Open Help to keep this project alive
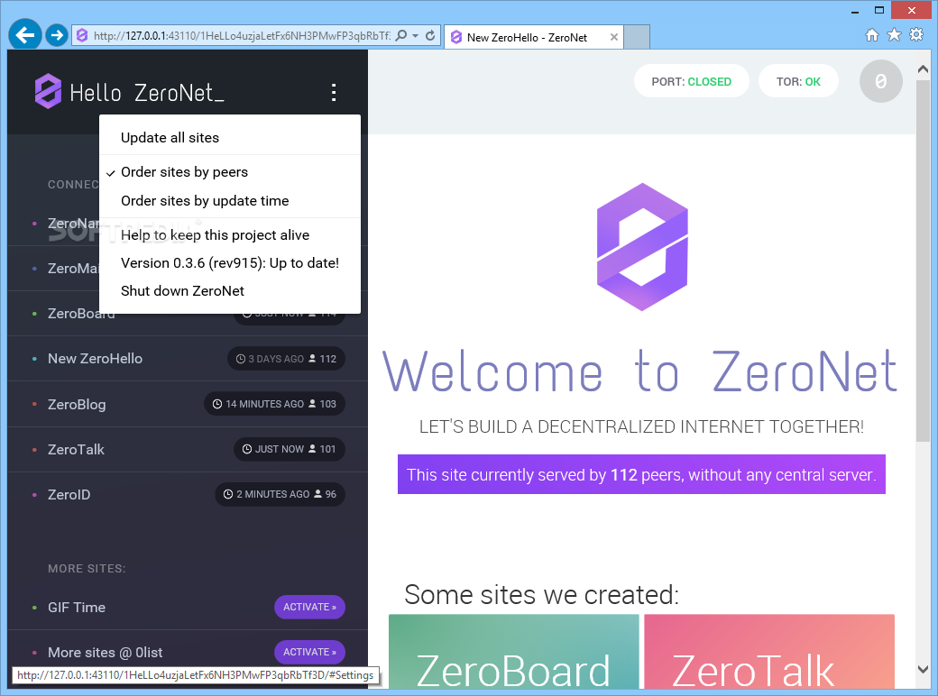 215,235
